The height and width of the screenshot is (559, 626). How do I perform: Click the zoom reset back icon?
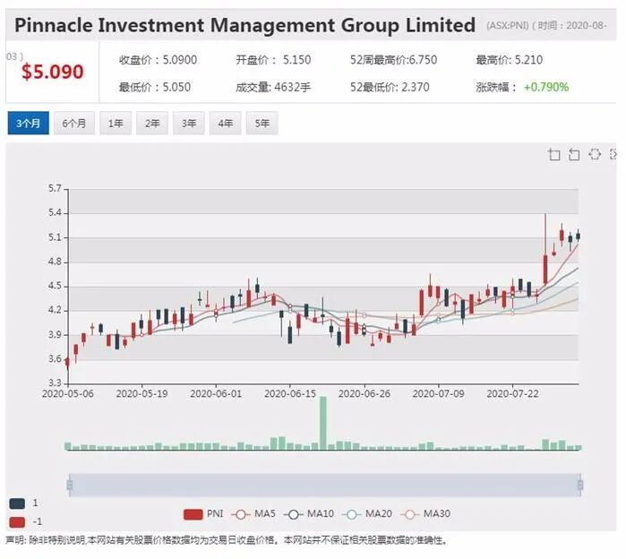coord(574,154)
